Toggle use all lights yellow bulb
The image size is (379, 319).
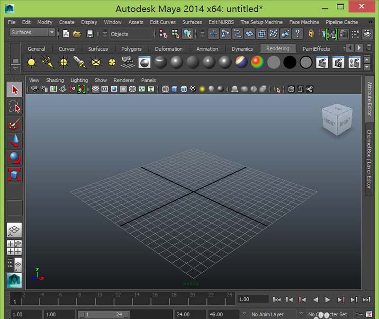pos(202,89)
